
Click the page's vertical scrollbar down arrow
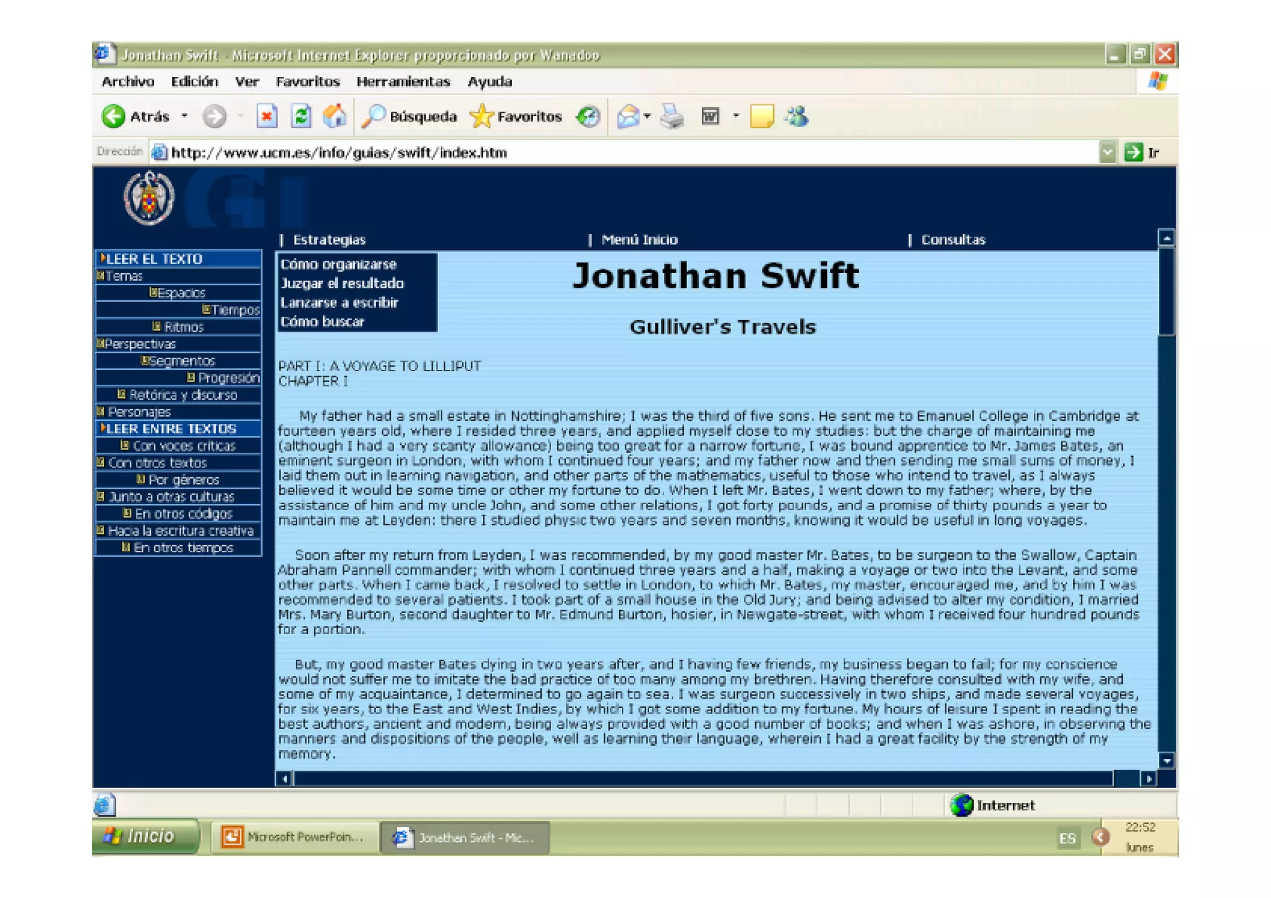(1167, 761)
